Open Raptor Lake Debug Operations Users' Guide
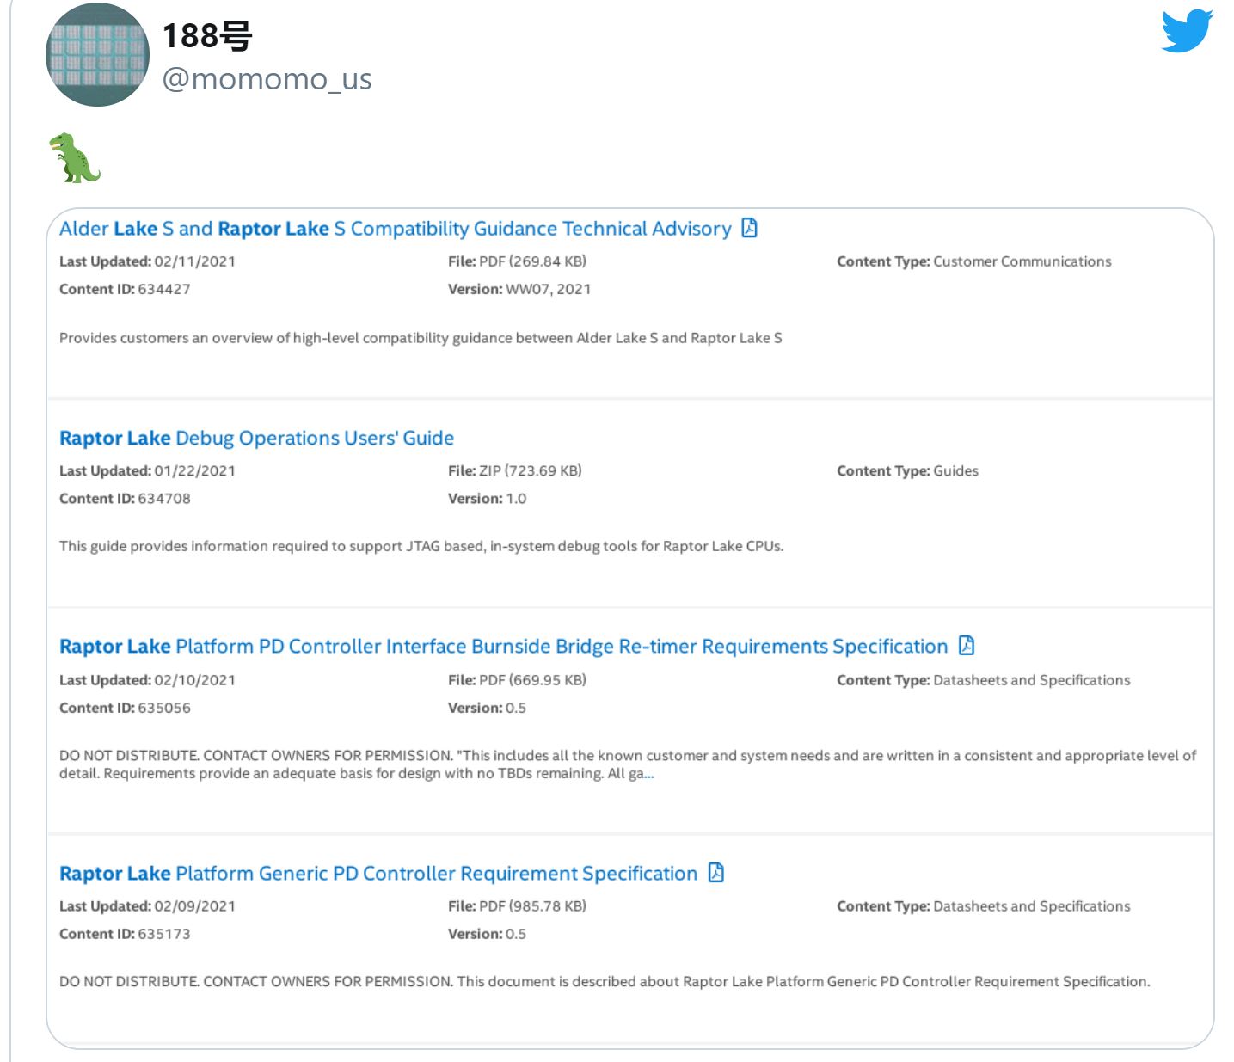This screenshot has height=1062, width=1234. tap(256, 439)
